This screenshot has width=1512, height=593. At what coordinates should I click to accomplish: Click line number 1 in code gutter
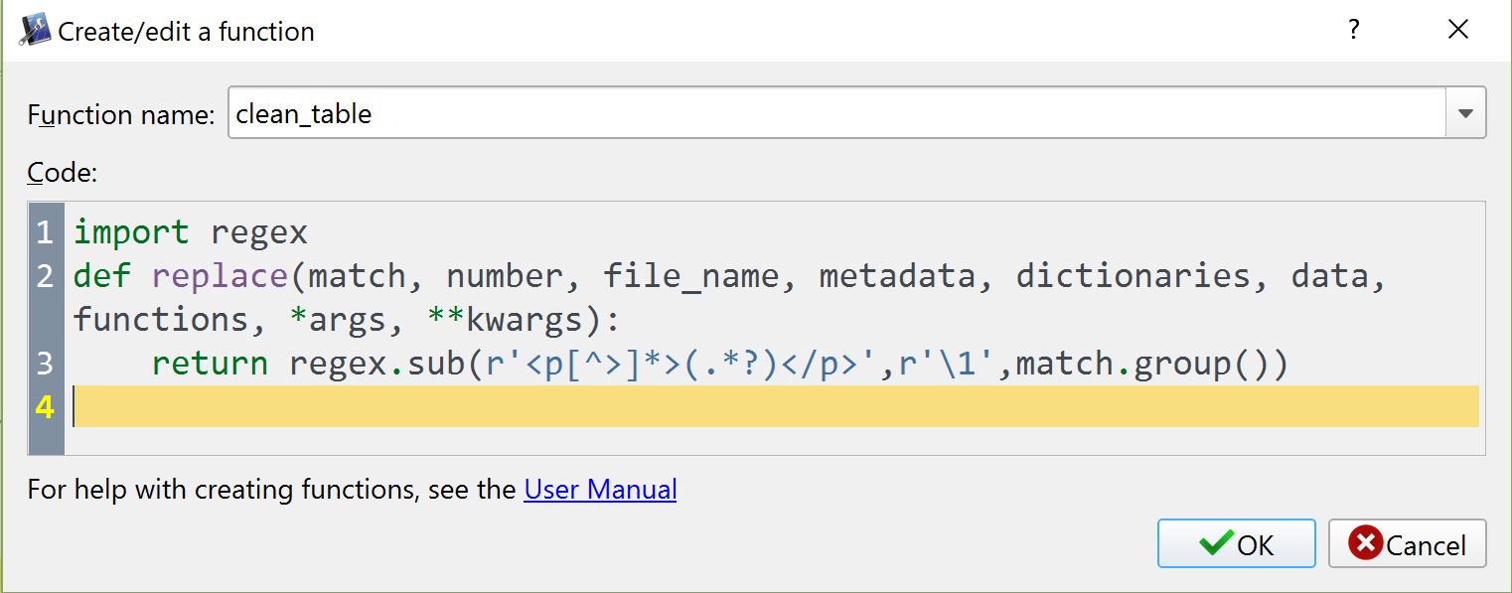tap(45, 232)
